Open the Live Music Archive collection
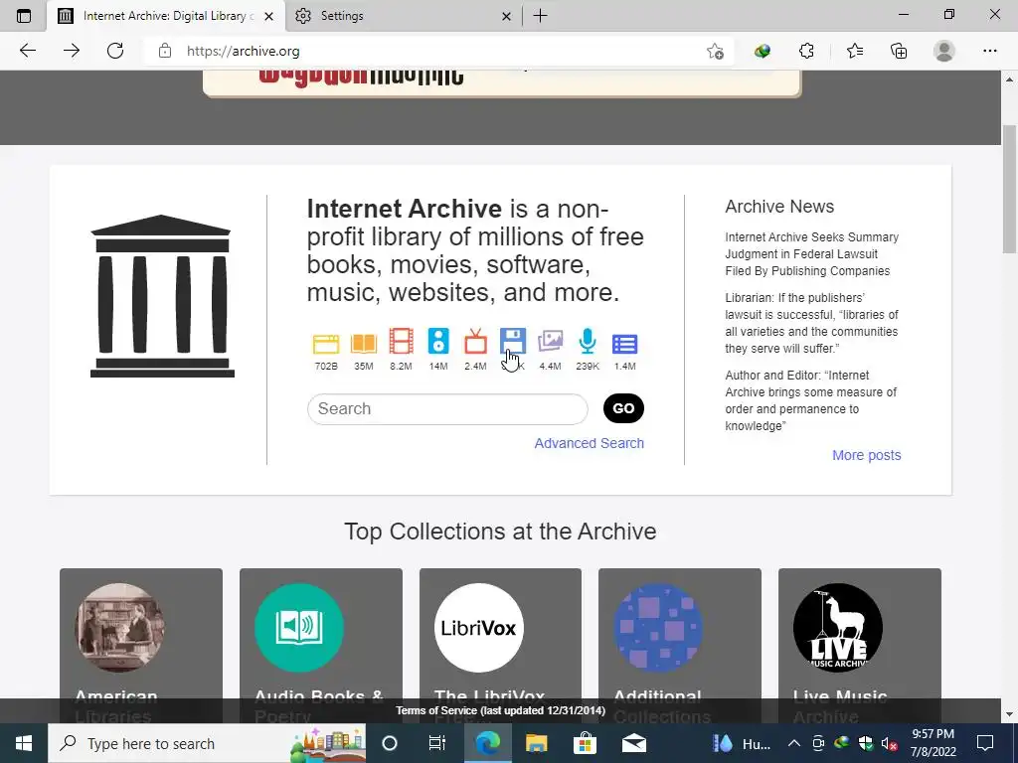The width and height of the screenshot is (1018, 763). [860, 646]
